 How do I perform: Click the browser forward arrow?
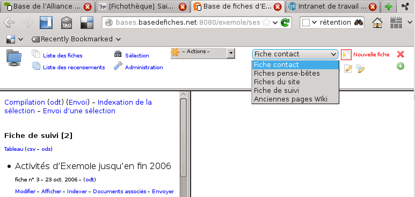tap(27, 23)
